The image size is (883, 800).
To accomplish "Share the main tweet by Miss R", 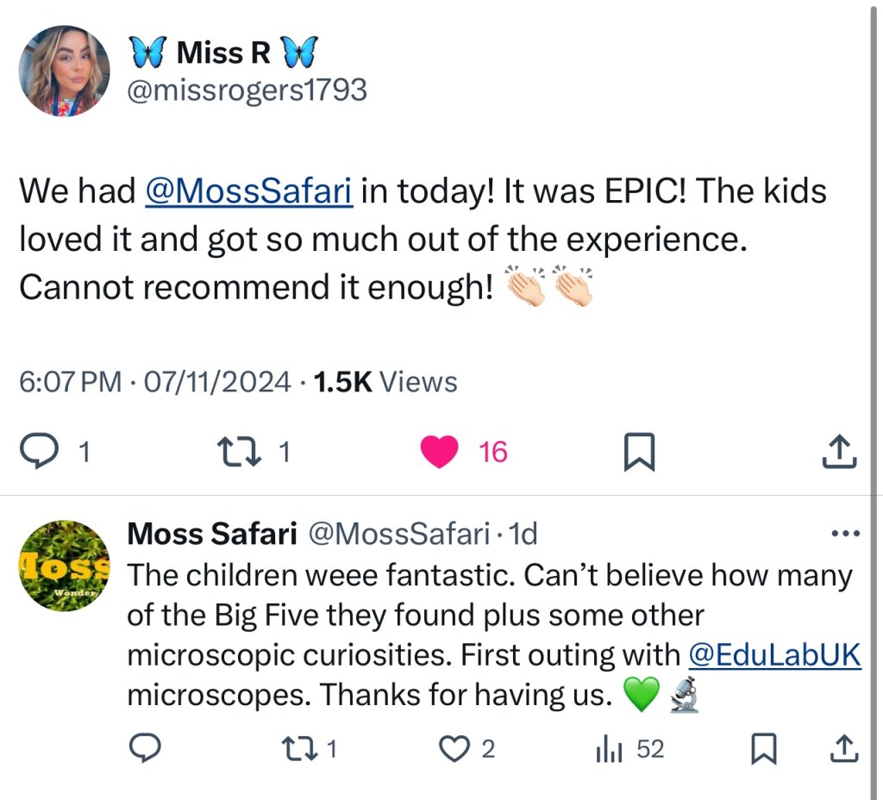I will (x=840, y=451).
